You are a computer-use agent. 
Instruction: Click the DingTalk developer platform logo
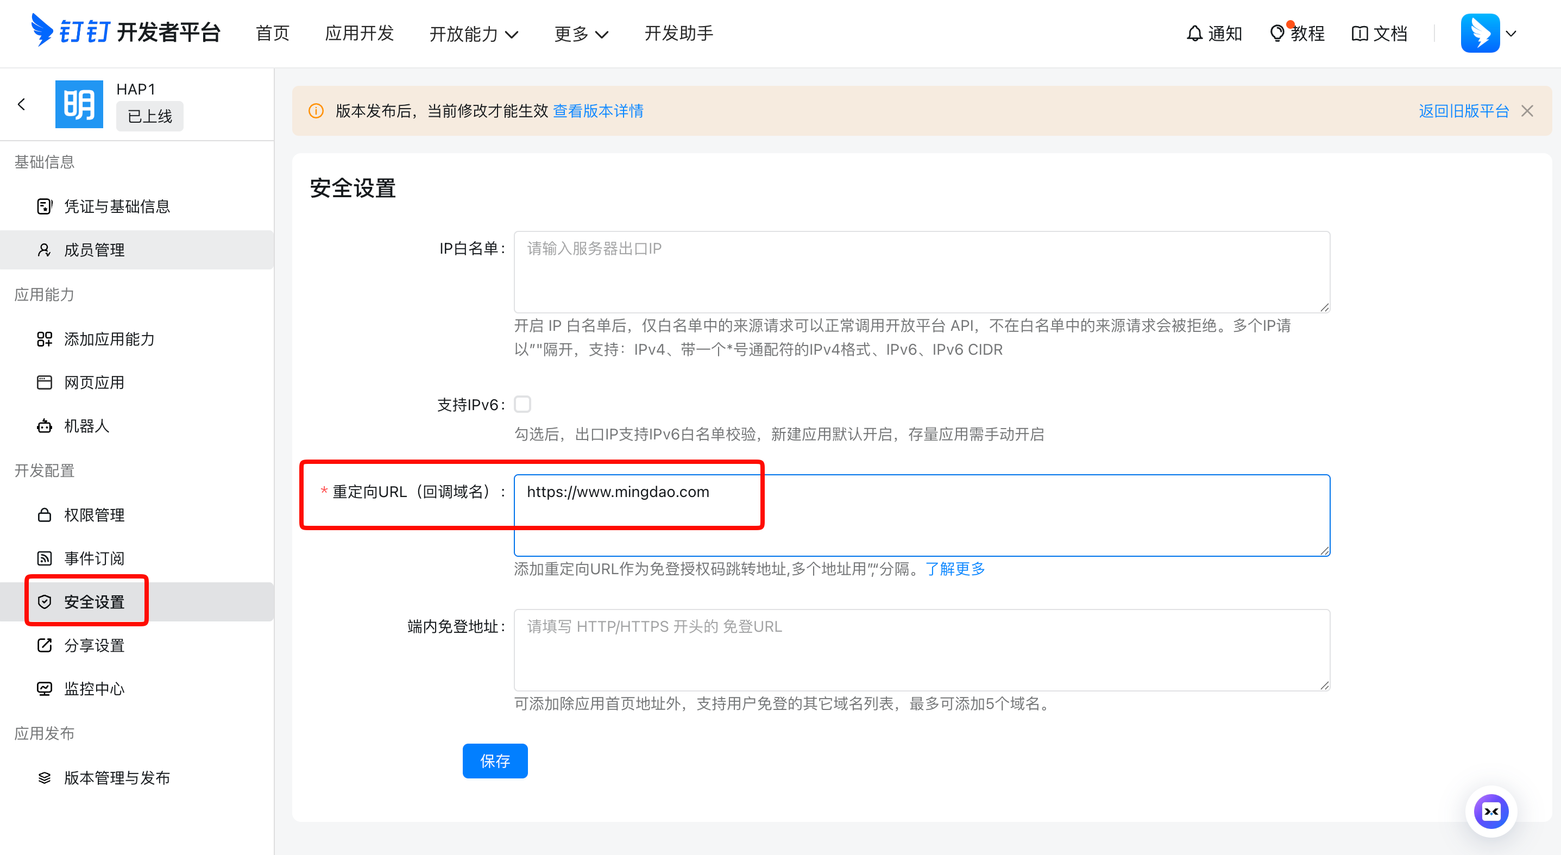click(125, 32)
